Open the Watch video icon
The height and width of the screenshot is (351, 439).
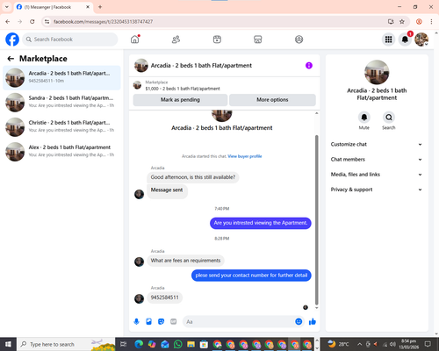(217, 39)
